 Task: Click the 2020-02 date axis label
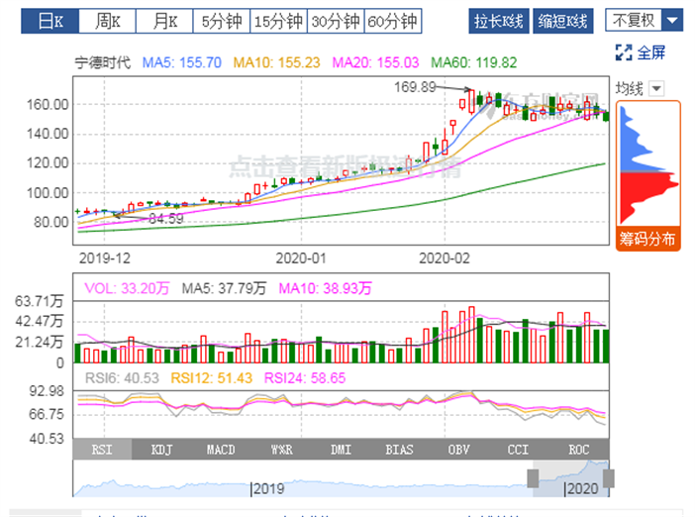coord(445,258)
